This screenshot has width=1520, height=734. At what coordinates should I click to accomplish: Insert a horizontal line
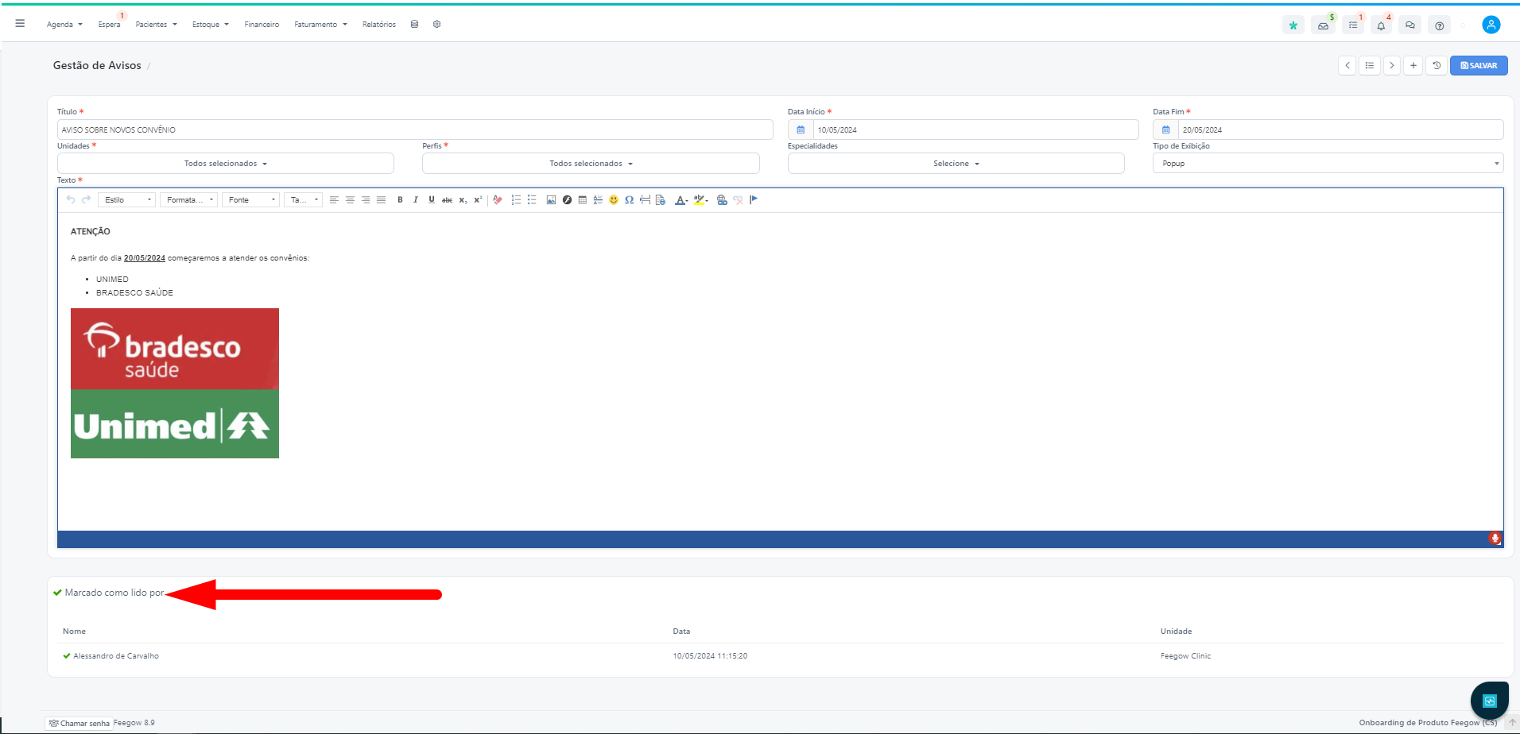[x=598, y=200]
